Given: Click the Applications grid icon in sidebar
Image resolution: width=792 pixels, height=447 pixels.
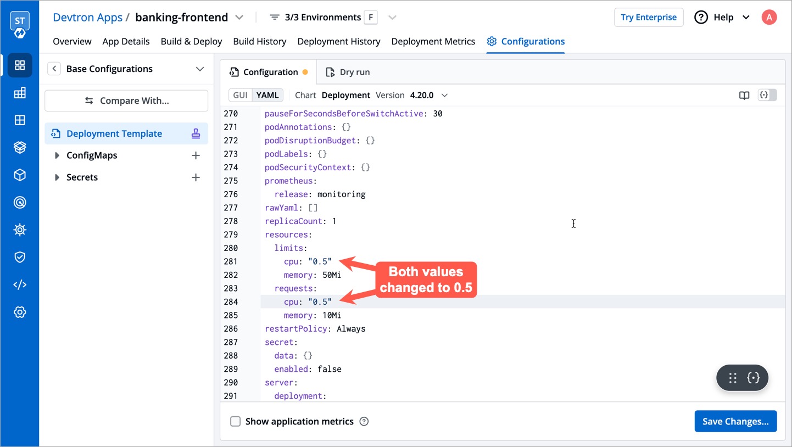Looking at the screenshot, I should (x=20, y=65).
